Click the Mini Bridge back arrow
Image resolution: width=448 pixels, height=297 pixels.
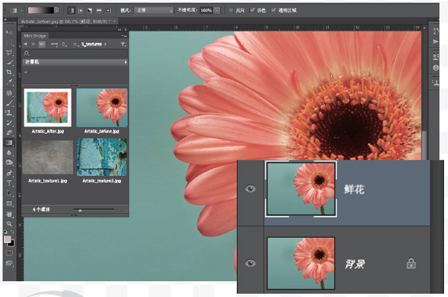[26, 44]
